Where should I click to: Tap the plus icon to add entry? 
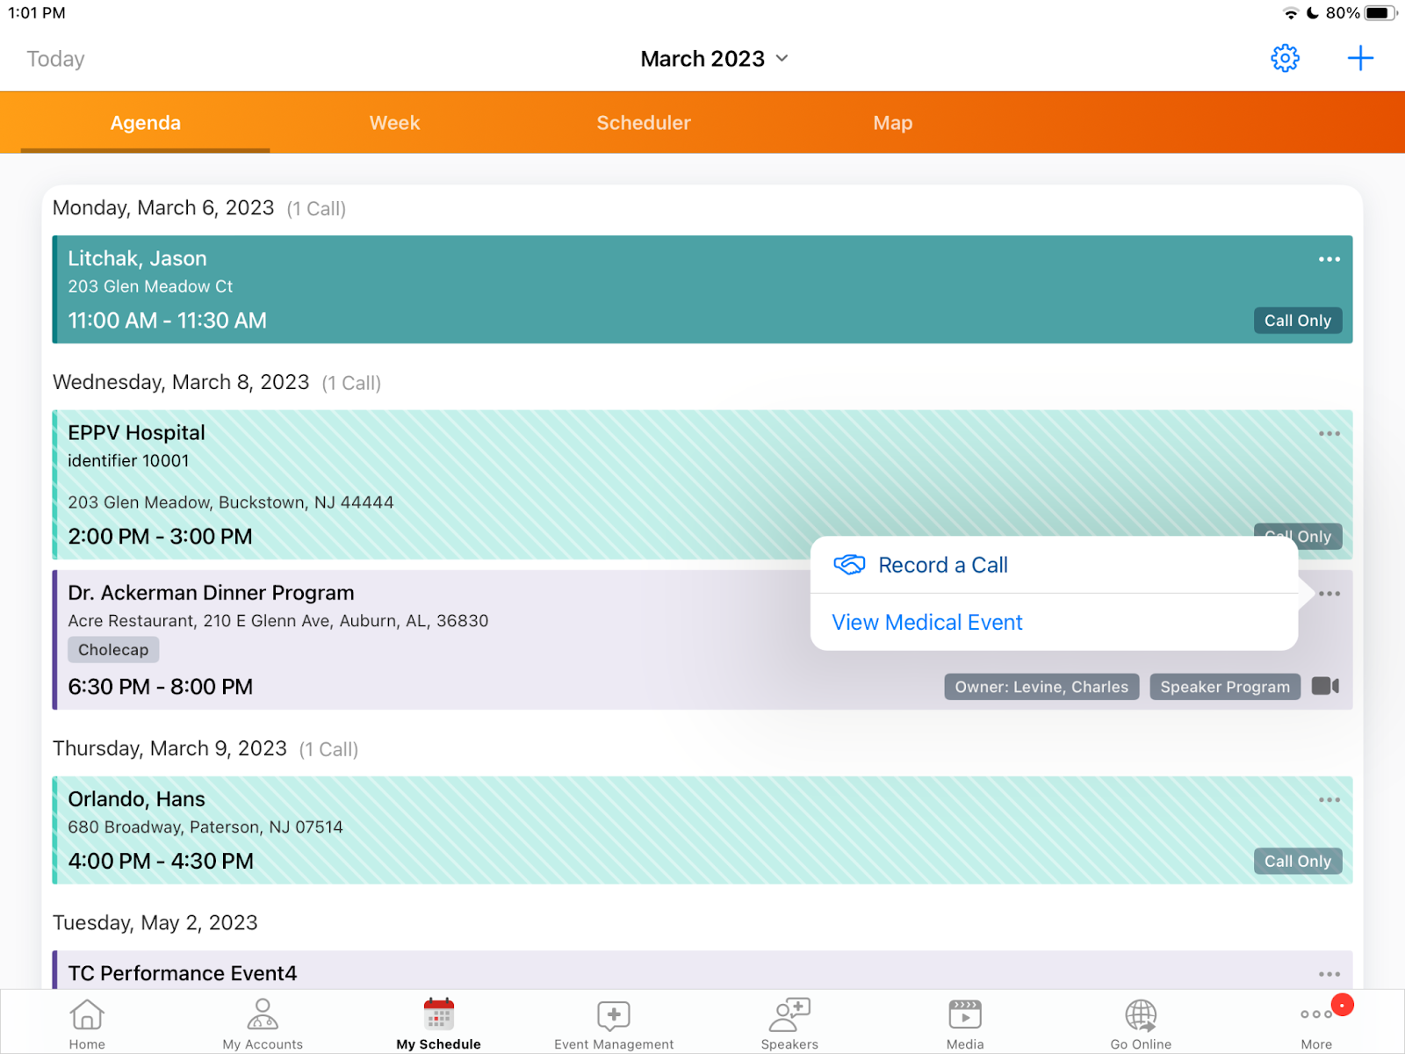(1360, 59)
